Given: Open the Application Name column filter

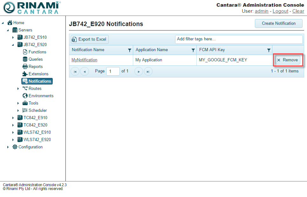Looking at the screenshot, I should pyautogui.click(x=193, y=50).
